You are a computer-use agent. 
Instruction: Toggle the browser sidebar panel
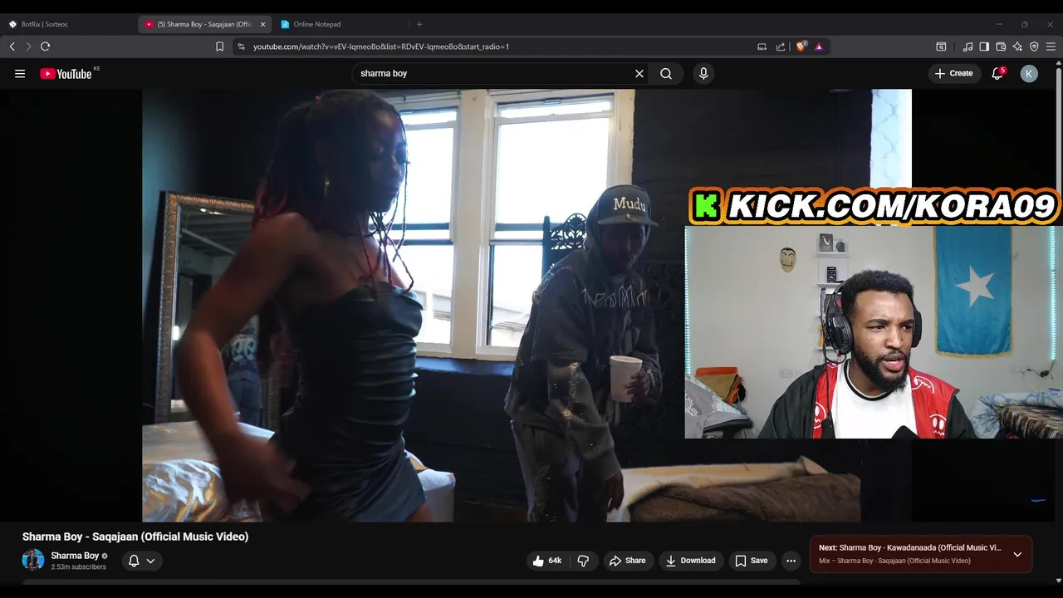click(x=984, y=47)
